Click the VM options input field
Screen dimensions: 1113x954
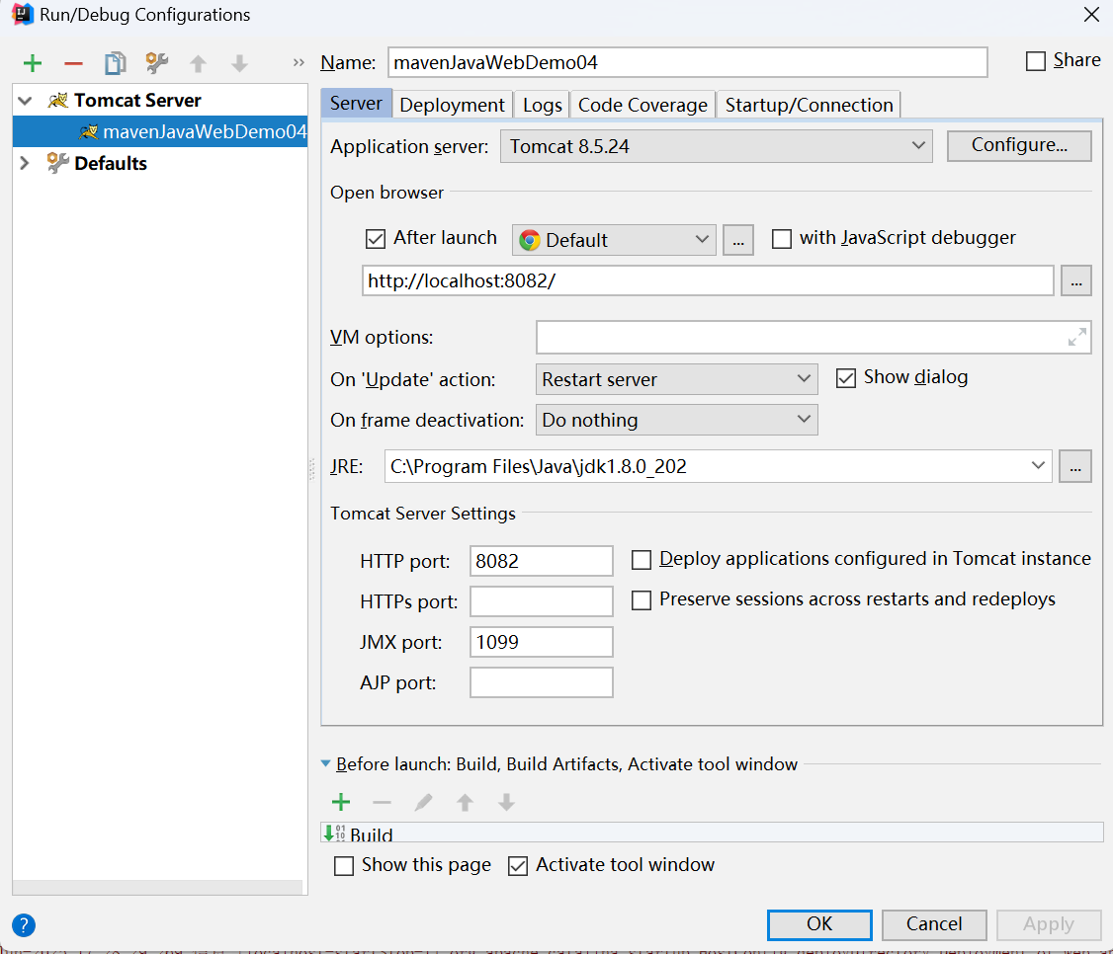point(813,337)
